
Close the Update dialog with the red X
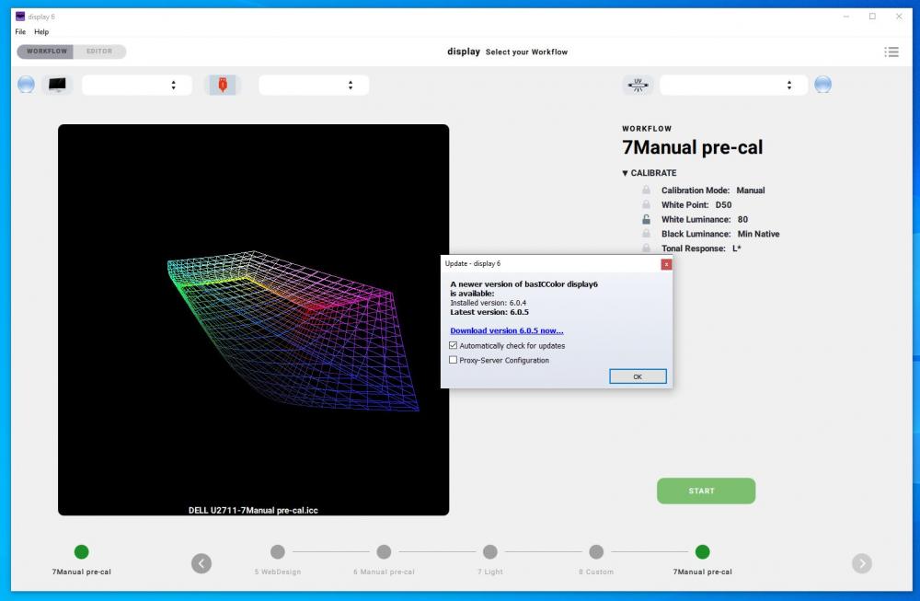[x=666, y=264]
